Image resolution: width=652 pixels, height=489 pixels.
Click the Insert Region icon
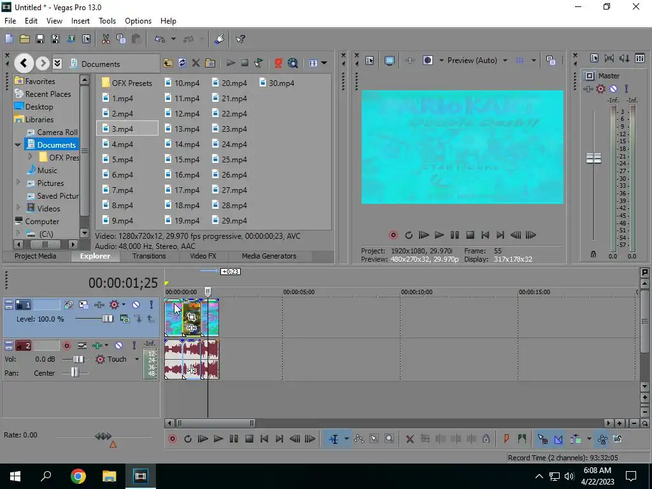522,439
